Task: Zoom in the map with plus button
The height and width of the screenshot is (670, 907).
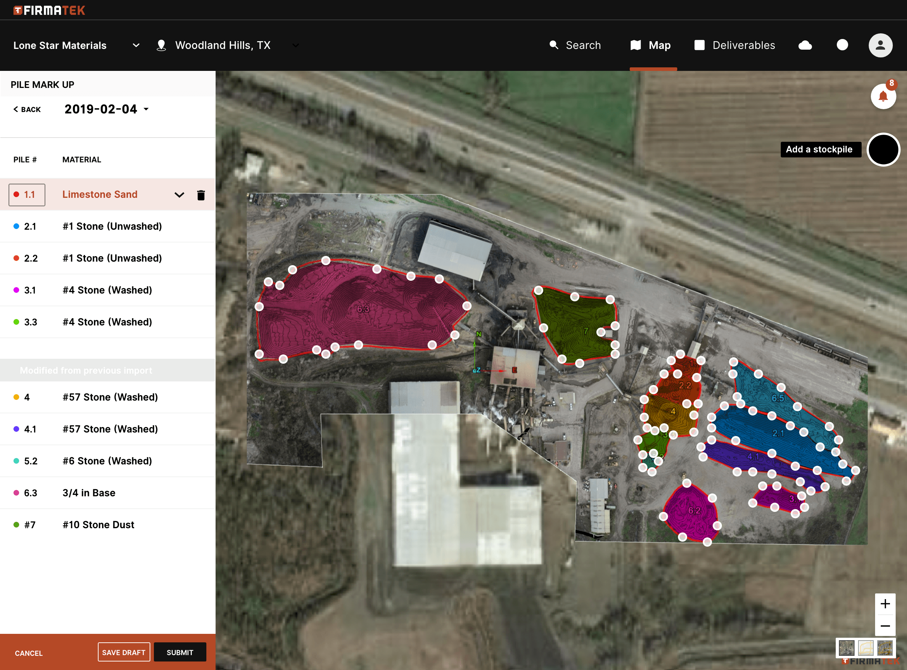Action: pos(885,604)
